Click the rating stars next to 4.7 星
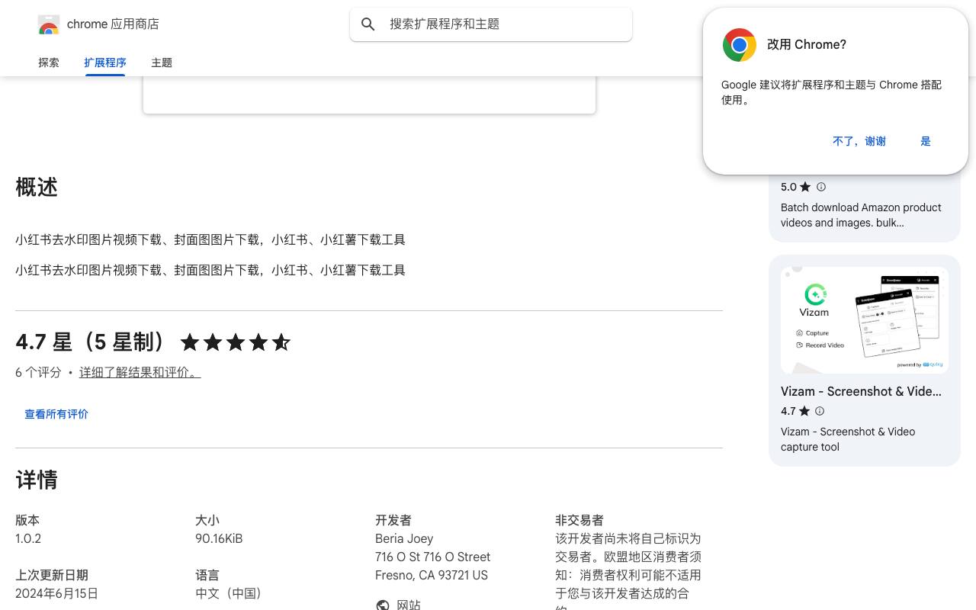The image size is (976, 610). pos(236,343)
